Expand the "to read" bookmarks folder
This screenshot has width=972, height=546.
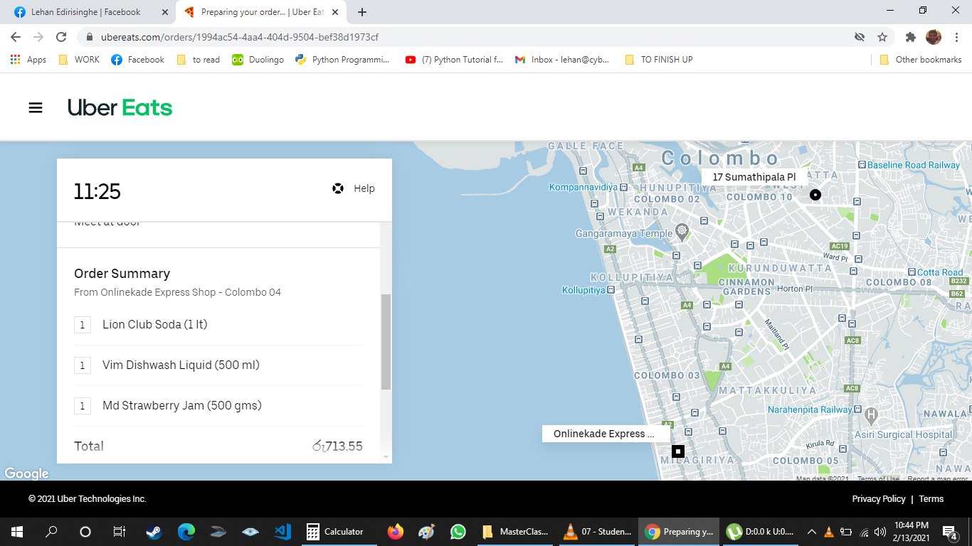pyautogui.click(x=198, y=60)
